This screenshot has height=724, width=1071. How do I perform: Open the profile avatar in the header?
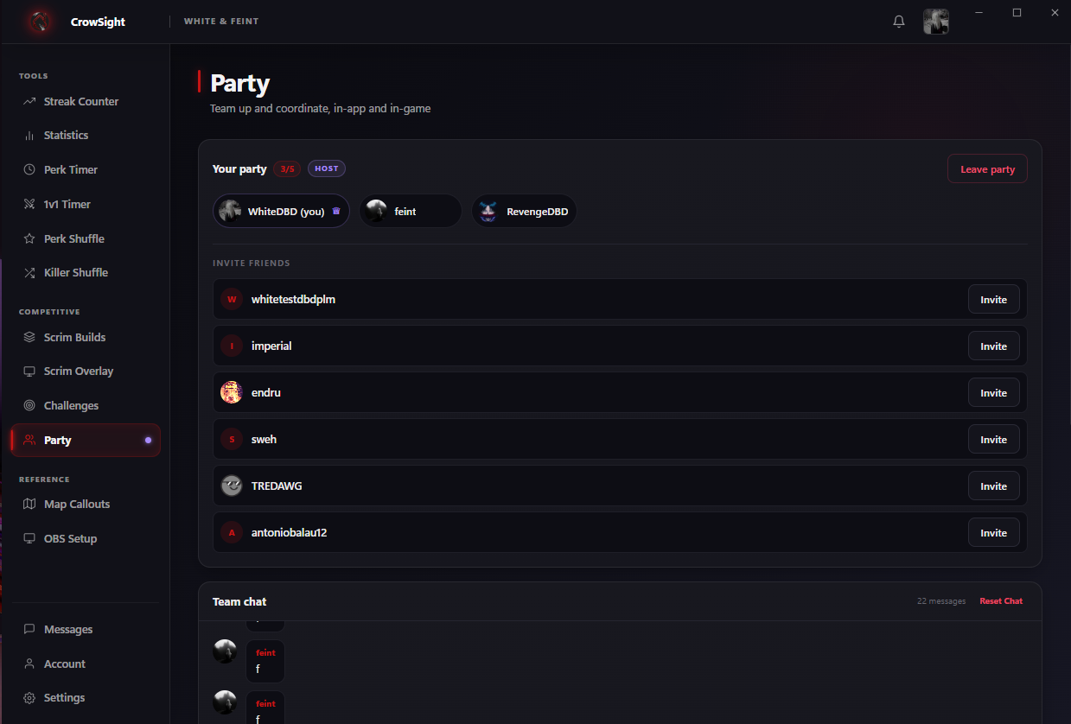point(936,22)
